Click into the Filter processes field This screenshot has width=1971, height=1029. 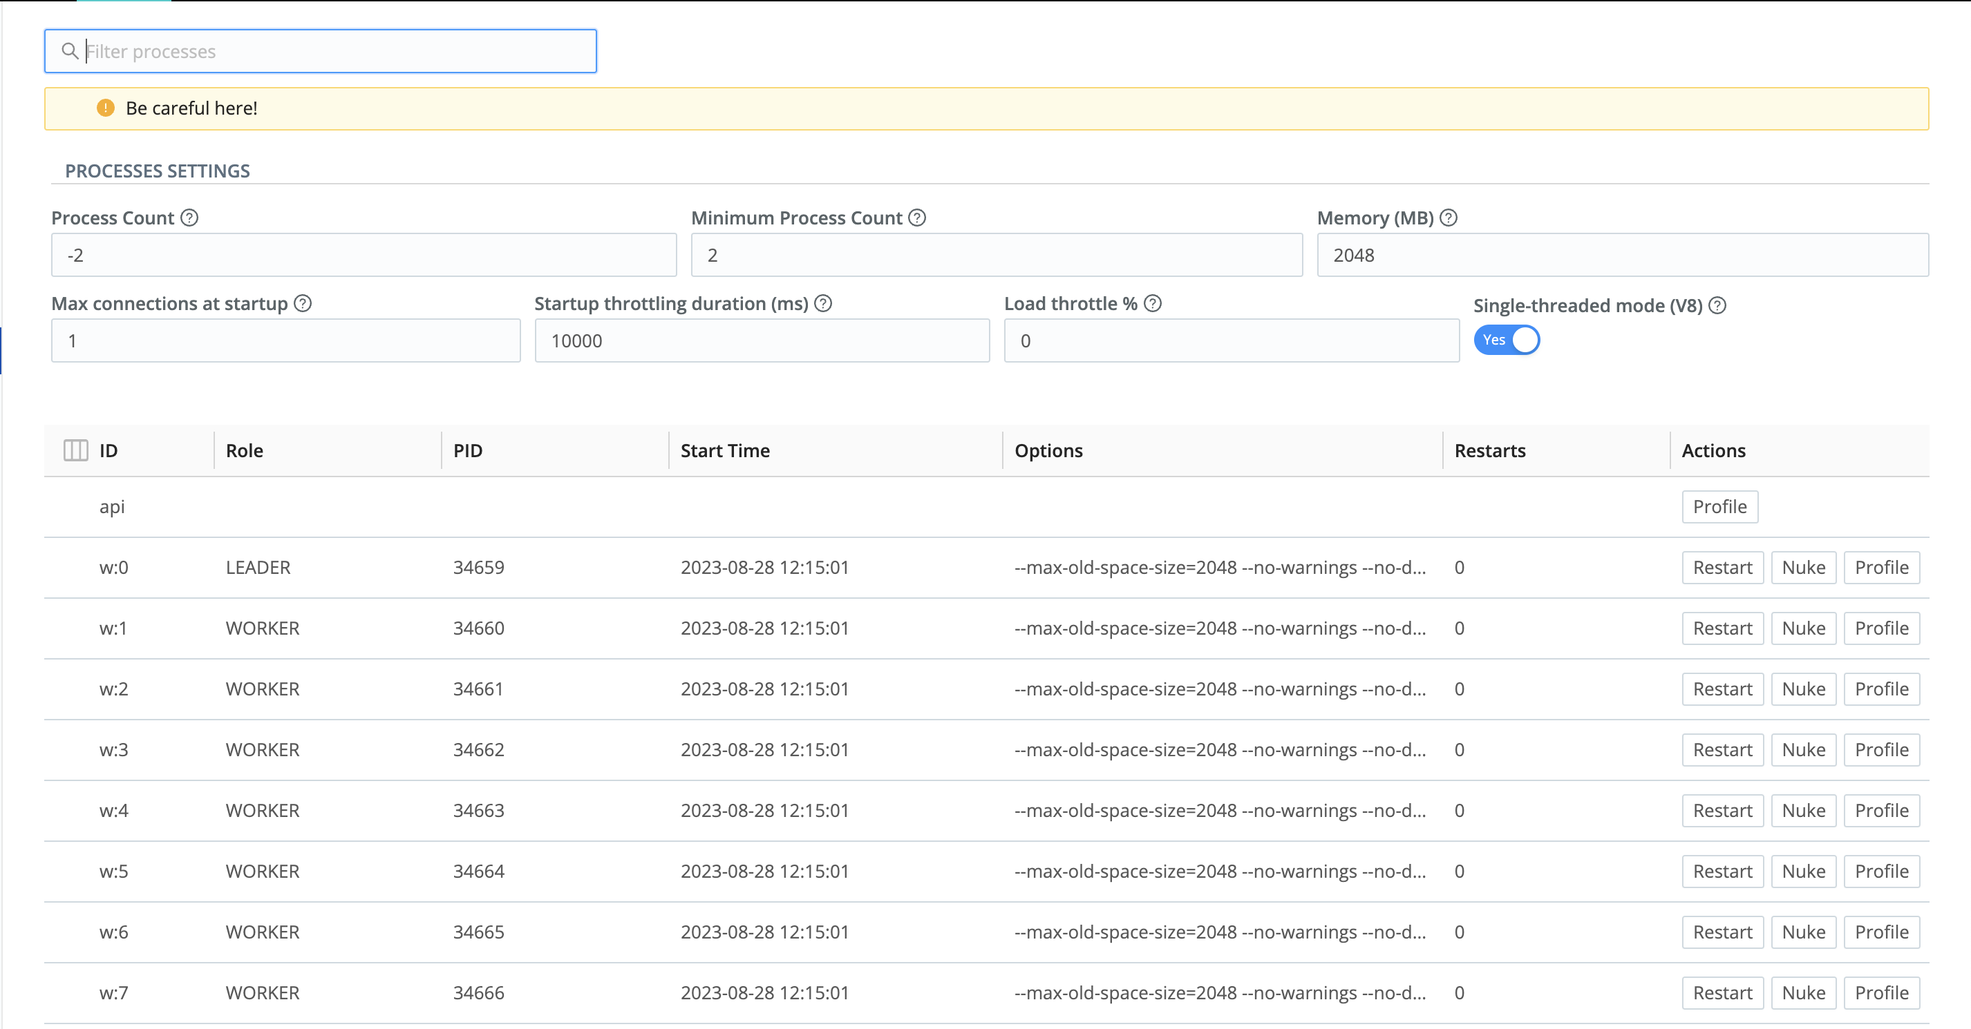[321, 50]
